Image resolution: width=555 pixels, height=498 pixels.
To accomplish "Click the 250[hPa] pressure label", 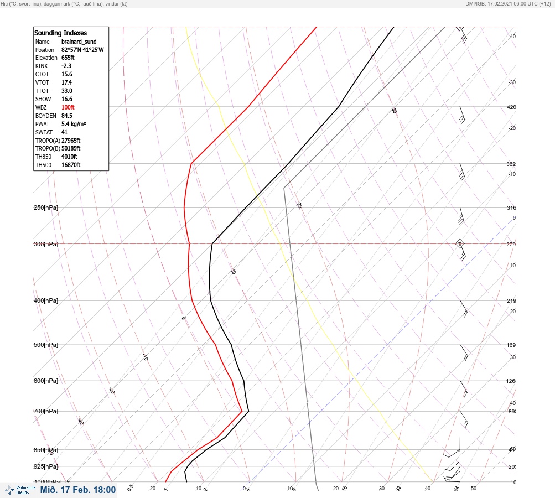I will point(46,207).
